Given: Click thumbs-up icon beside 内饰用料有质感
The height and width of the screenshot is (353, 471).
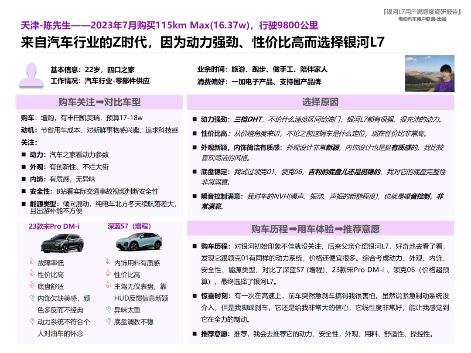Looking at the screenshot, I should (x=109, y=261).
